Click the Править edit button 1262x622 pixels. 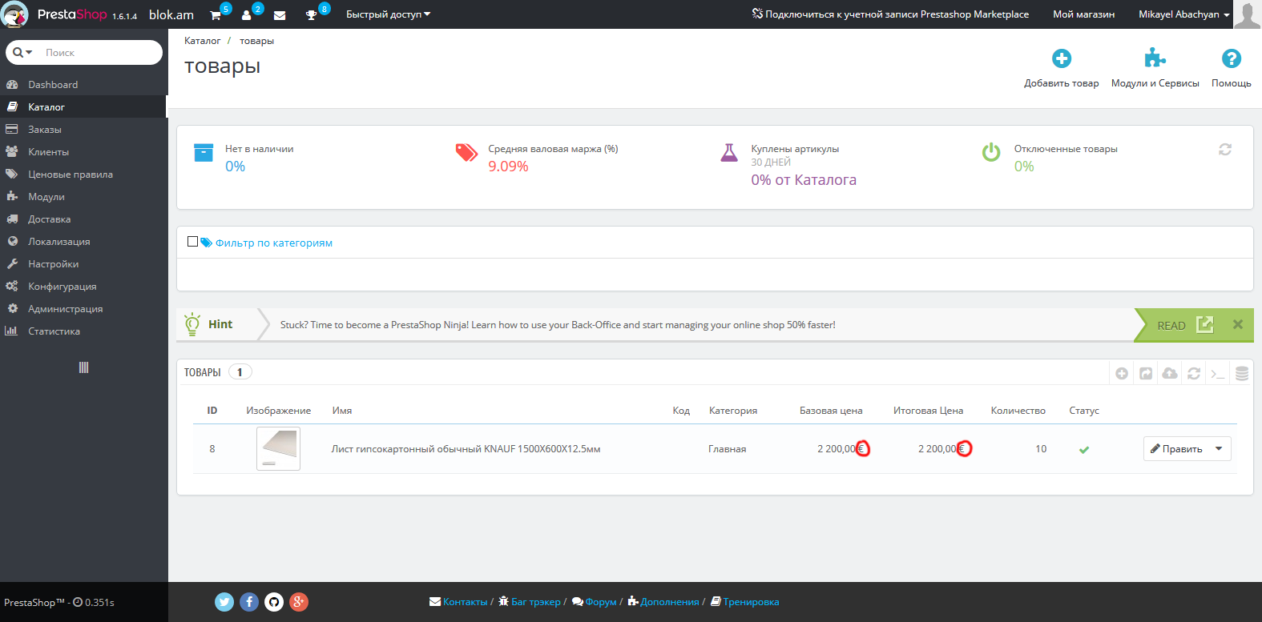point(1176,449)
